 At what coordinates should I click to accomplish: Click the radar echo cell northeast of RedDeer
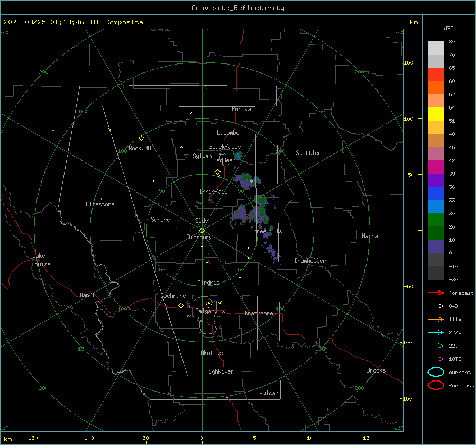(239, 155)
